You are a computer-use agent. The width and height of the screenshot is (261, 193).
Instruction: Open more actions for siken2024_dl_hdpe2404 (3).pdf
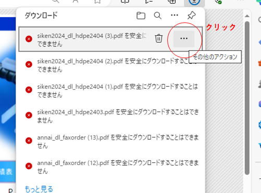click(x=184, y=38)
